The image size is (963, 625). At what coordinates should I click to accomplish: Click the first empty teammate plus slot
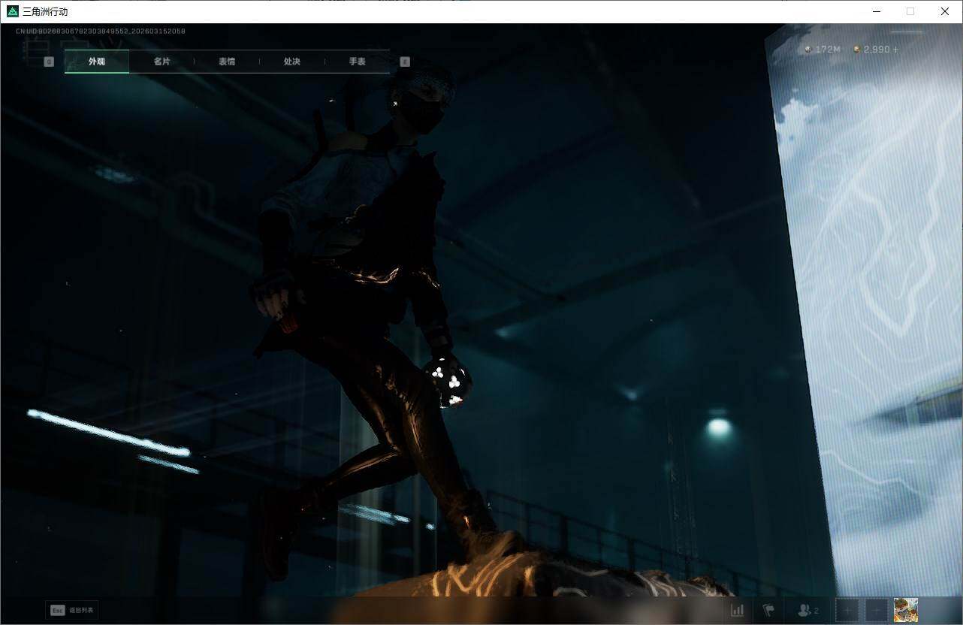click(847, 610)
